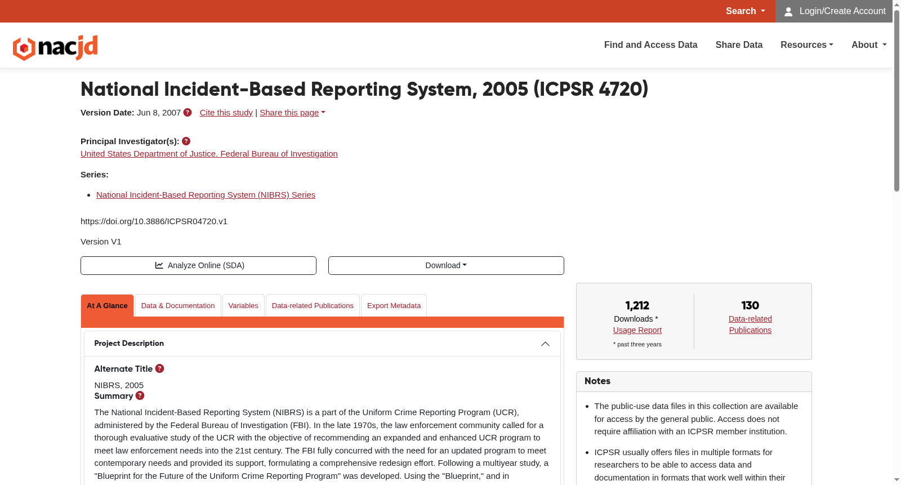Open Data-related Publications link in stats box
Image resolution: width=901 pixels, height=485 pixels.
click(750, 324)
